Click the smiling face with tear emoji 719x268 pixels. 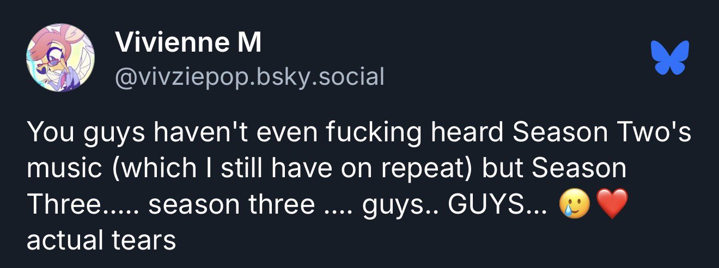click(574, 207)
